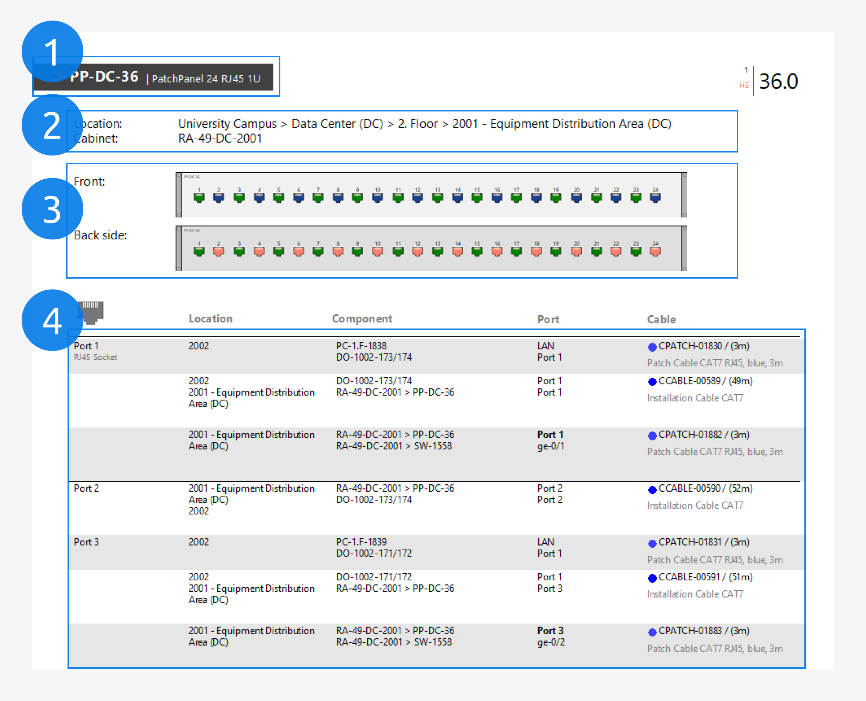Screen dimensions: 866x701
Task: Toggle the red occupancy marker at back port 8
Action: click(338, 250)
